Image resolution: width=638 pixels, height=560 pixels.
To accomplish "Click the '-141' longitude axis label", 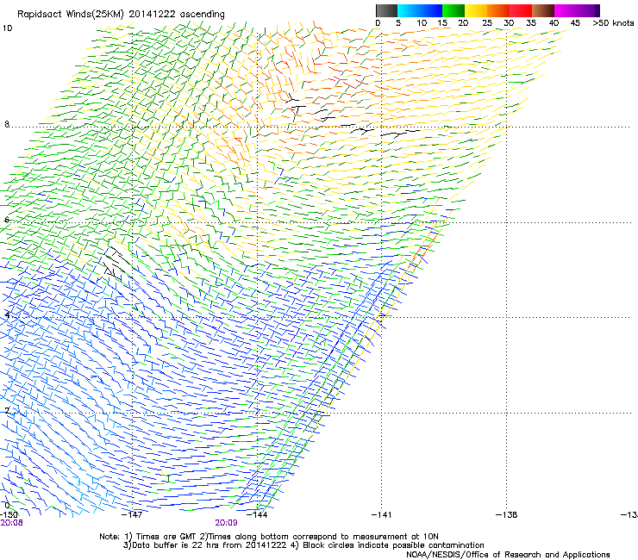I will (381, 515).
